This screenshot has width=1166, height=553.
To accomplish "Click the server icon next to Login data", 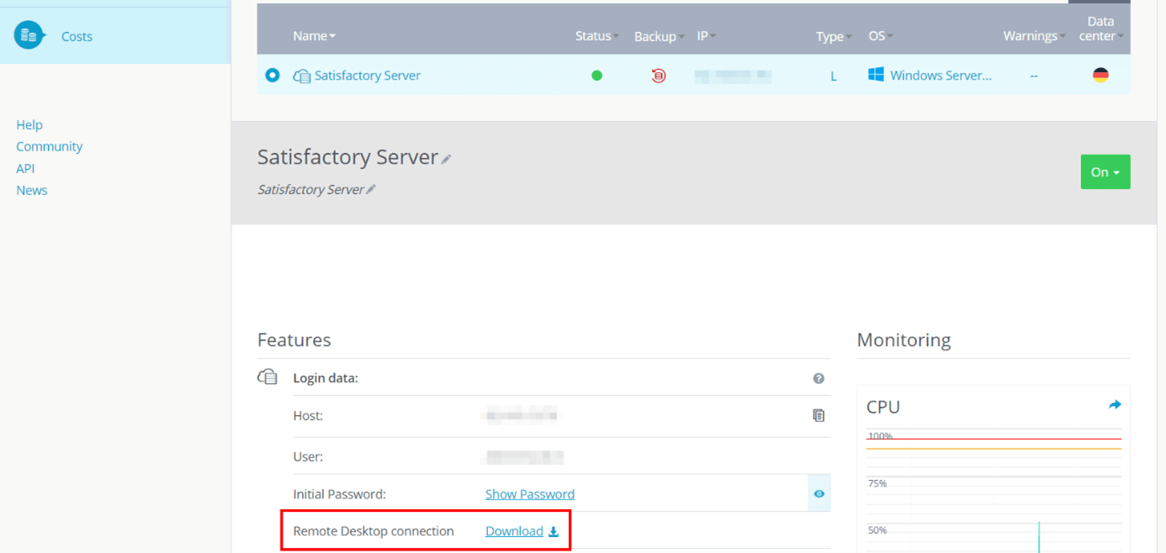I will [x=268, y=377].
